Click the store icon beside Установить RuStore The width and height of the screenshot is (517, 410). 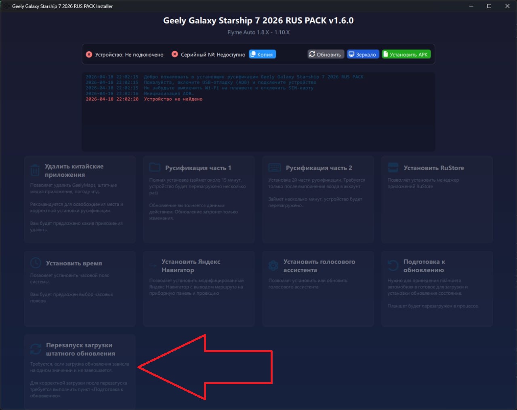(393, 167)
